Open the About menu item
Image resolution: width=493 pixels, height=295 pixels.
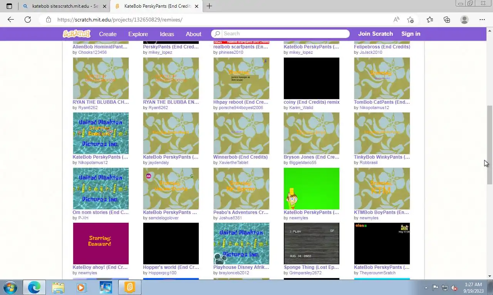pos(193,34)
